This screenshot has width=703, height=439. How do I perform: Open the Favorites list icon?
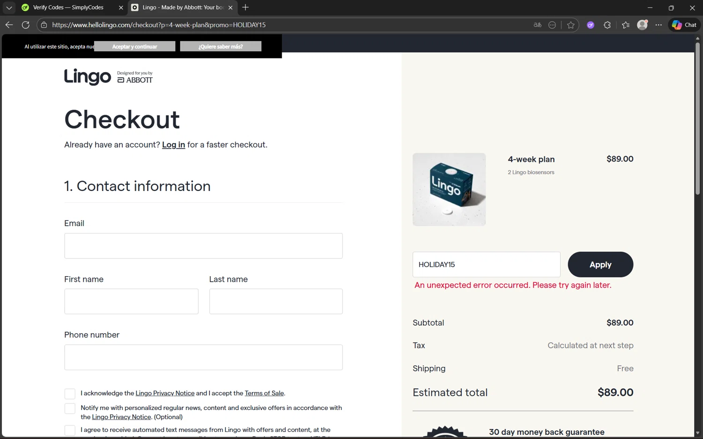(626, 25)
